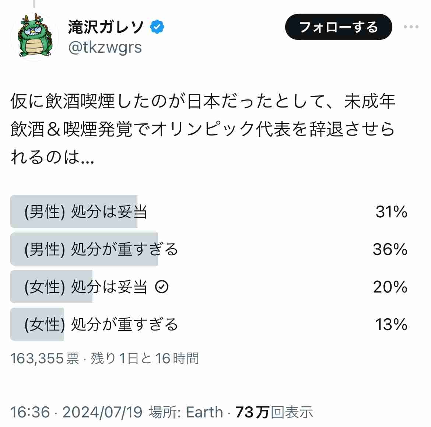Open the @tkzwgrs handle link

click(105, 48)
